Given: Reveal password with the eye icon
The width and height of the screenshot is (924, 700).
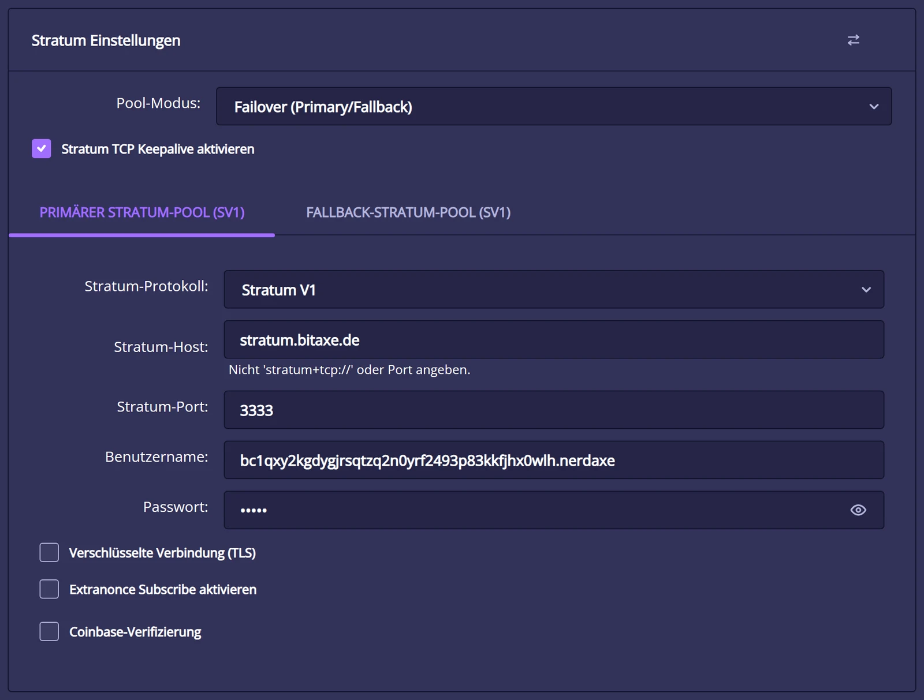Looking at the screenshot, I should click(858, 510).
